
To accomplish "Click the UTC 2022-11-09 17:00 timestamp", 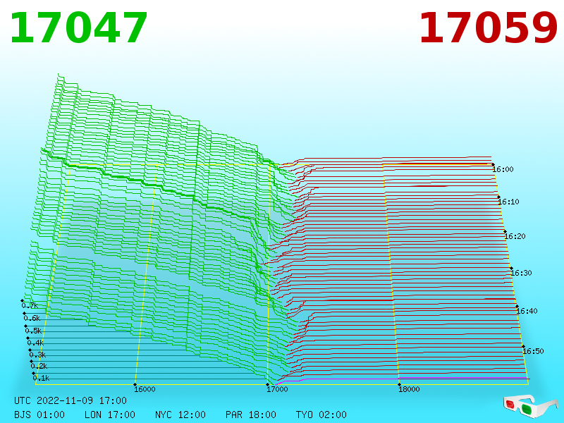I will pos(70,400).
